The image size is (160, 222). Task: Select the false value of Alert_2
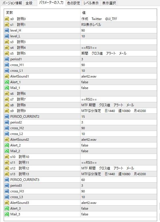point(118,145)
